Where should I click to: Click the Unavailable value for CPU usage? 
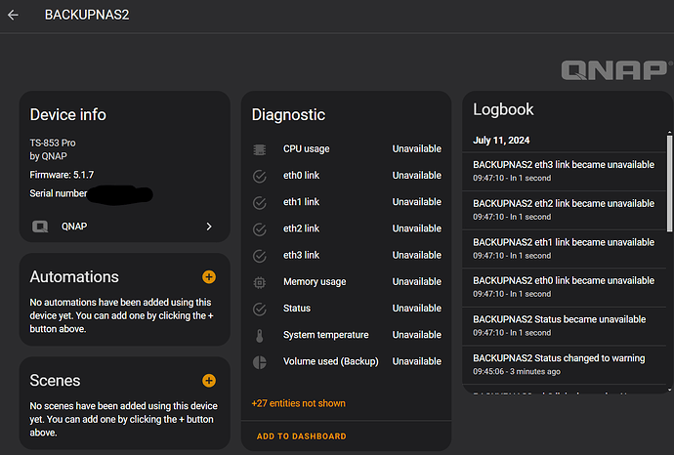[416, 149]
